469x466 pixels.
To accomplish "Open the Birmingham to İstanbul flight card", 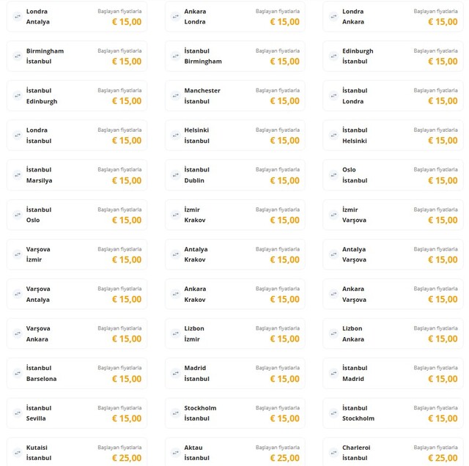I will point(77,56).
